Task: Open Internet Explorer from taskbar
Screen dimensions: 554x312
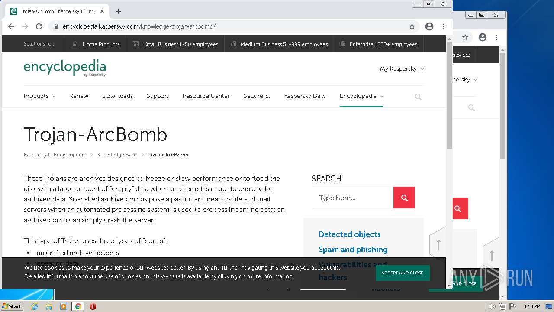Action: [34, 306]
